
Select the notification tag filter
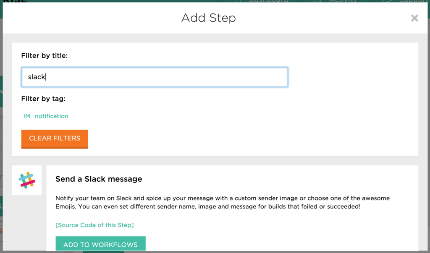click(x=52, y=116)
